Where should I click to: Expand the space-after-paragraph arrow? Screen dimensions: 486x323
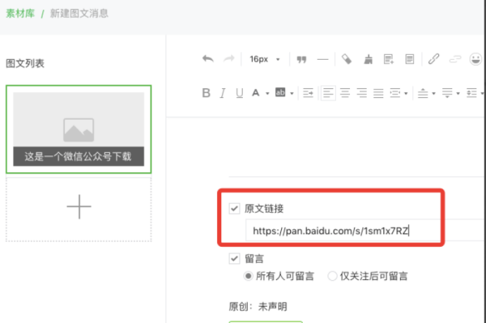tap(458, 93)
